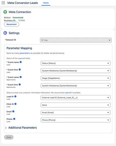Open the Dataset ID dropdown
Viewport: 116px width, 146px height.
coord(76,40)
